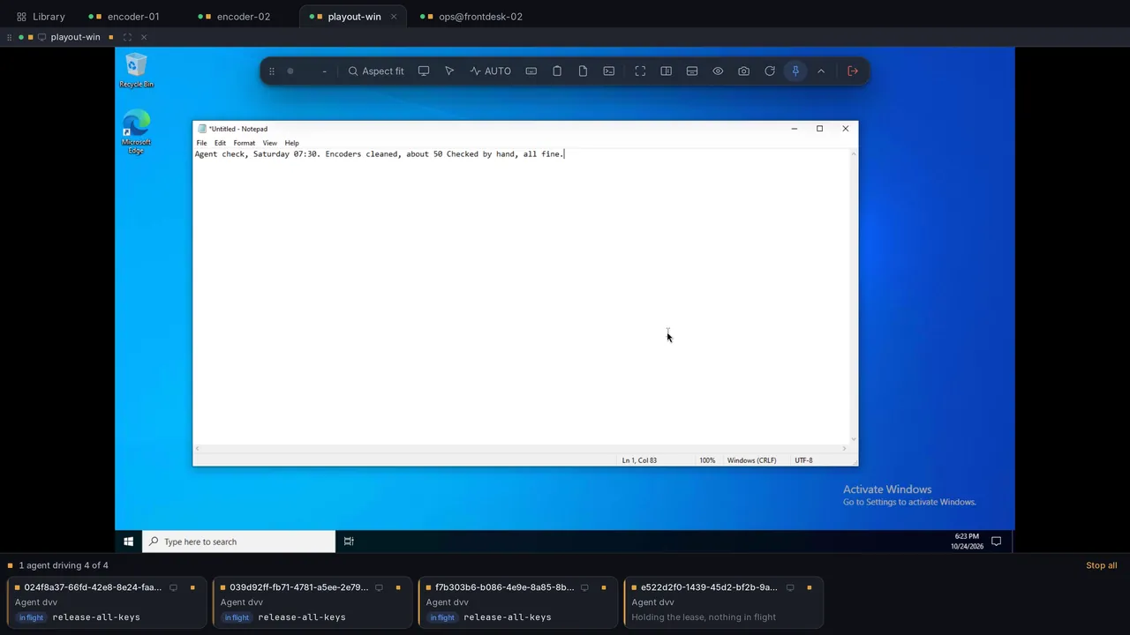Open agent card 039d92ff-fb71
This screenshot has width=1130, height=635.
pos(313,602)
